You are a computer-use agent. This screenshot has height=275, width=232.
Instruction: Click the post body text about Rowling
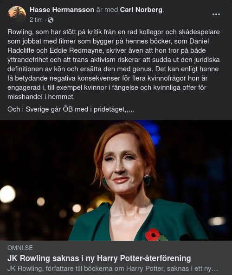click(114, 64)
